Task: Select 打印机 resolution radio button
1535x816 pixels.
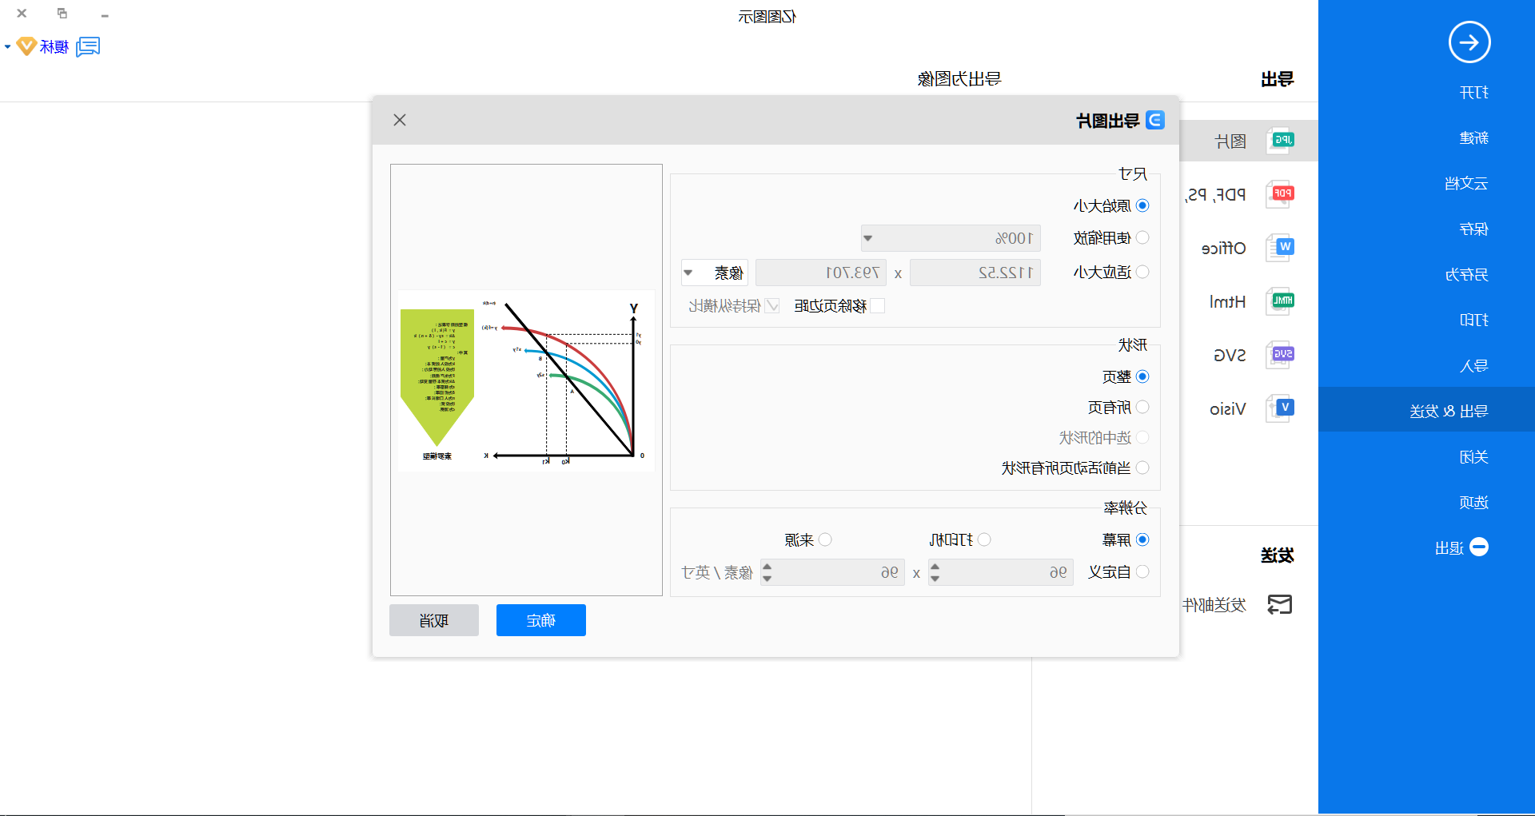Action: tap(984, 539)
